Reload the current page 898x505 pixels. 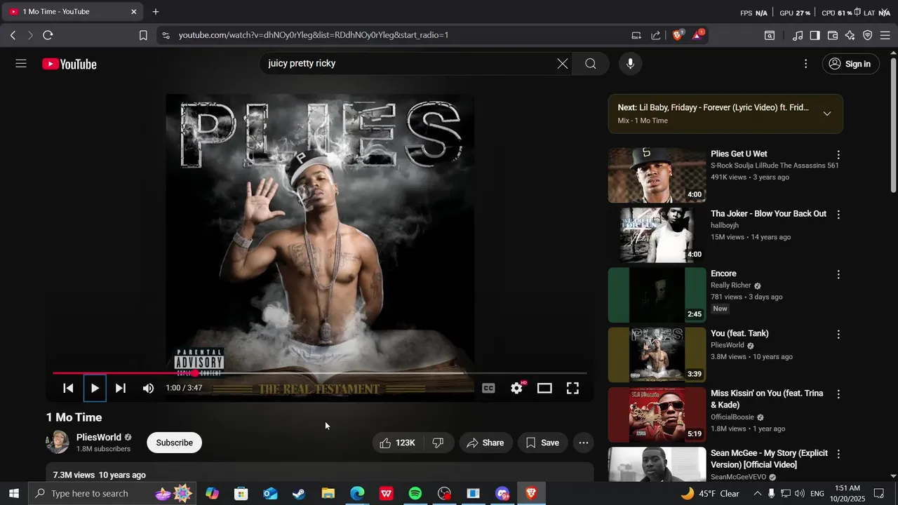point(48,35)
